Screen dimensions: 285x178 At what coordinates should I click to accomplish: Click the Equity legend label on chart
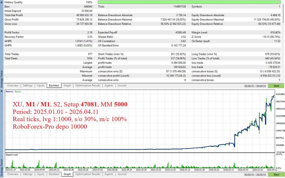click(x=18, y=91)
